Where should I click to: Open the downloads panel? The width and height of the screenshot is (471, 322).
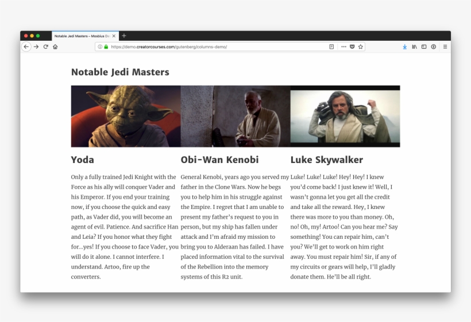pos(404,47)
